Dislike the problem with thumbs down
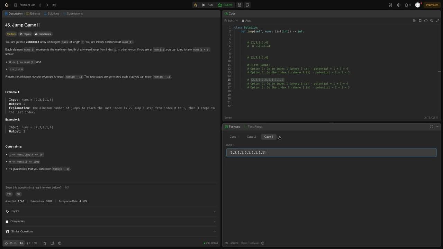The height and width of the screenshot is (249, 443). (x=21, y=243)
